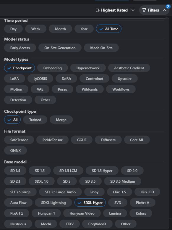This screenshot has height=230, width=172.
Task: Click the funnel icon on Filters
Action: click(144, 10)
